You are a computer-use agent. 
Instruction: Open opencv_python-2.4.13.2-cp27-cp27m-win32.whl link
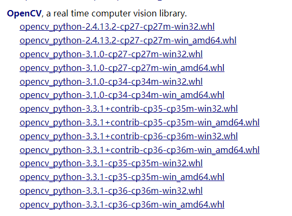point(117,27)
